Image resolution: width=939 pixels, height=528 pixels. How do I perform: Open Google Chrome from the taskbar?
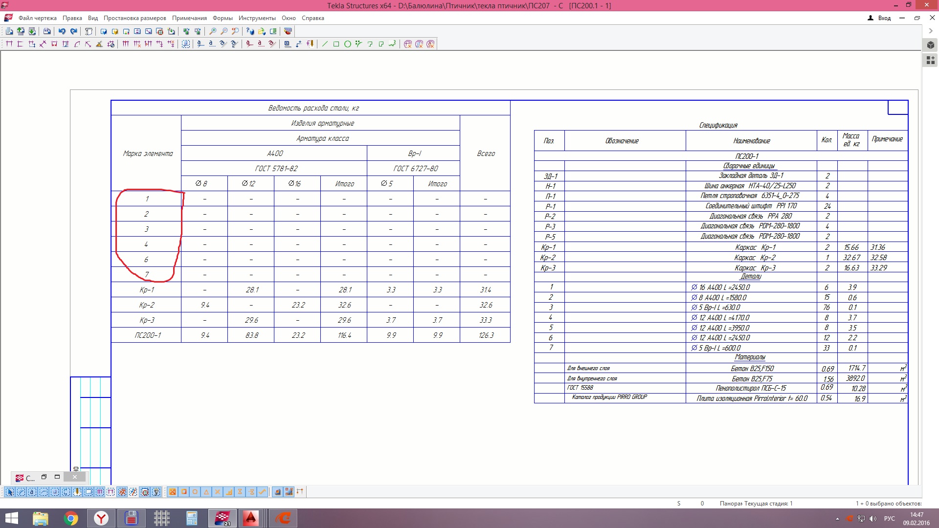71,518
